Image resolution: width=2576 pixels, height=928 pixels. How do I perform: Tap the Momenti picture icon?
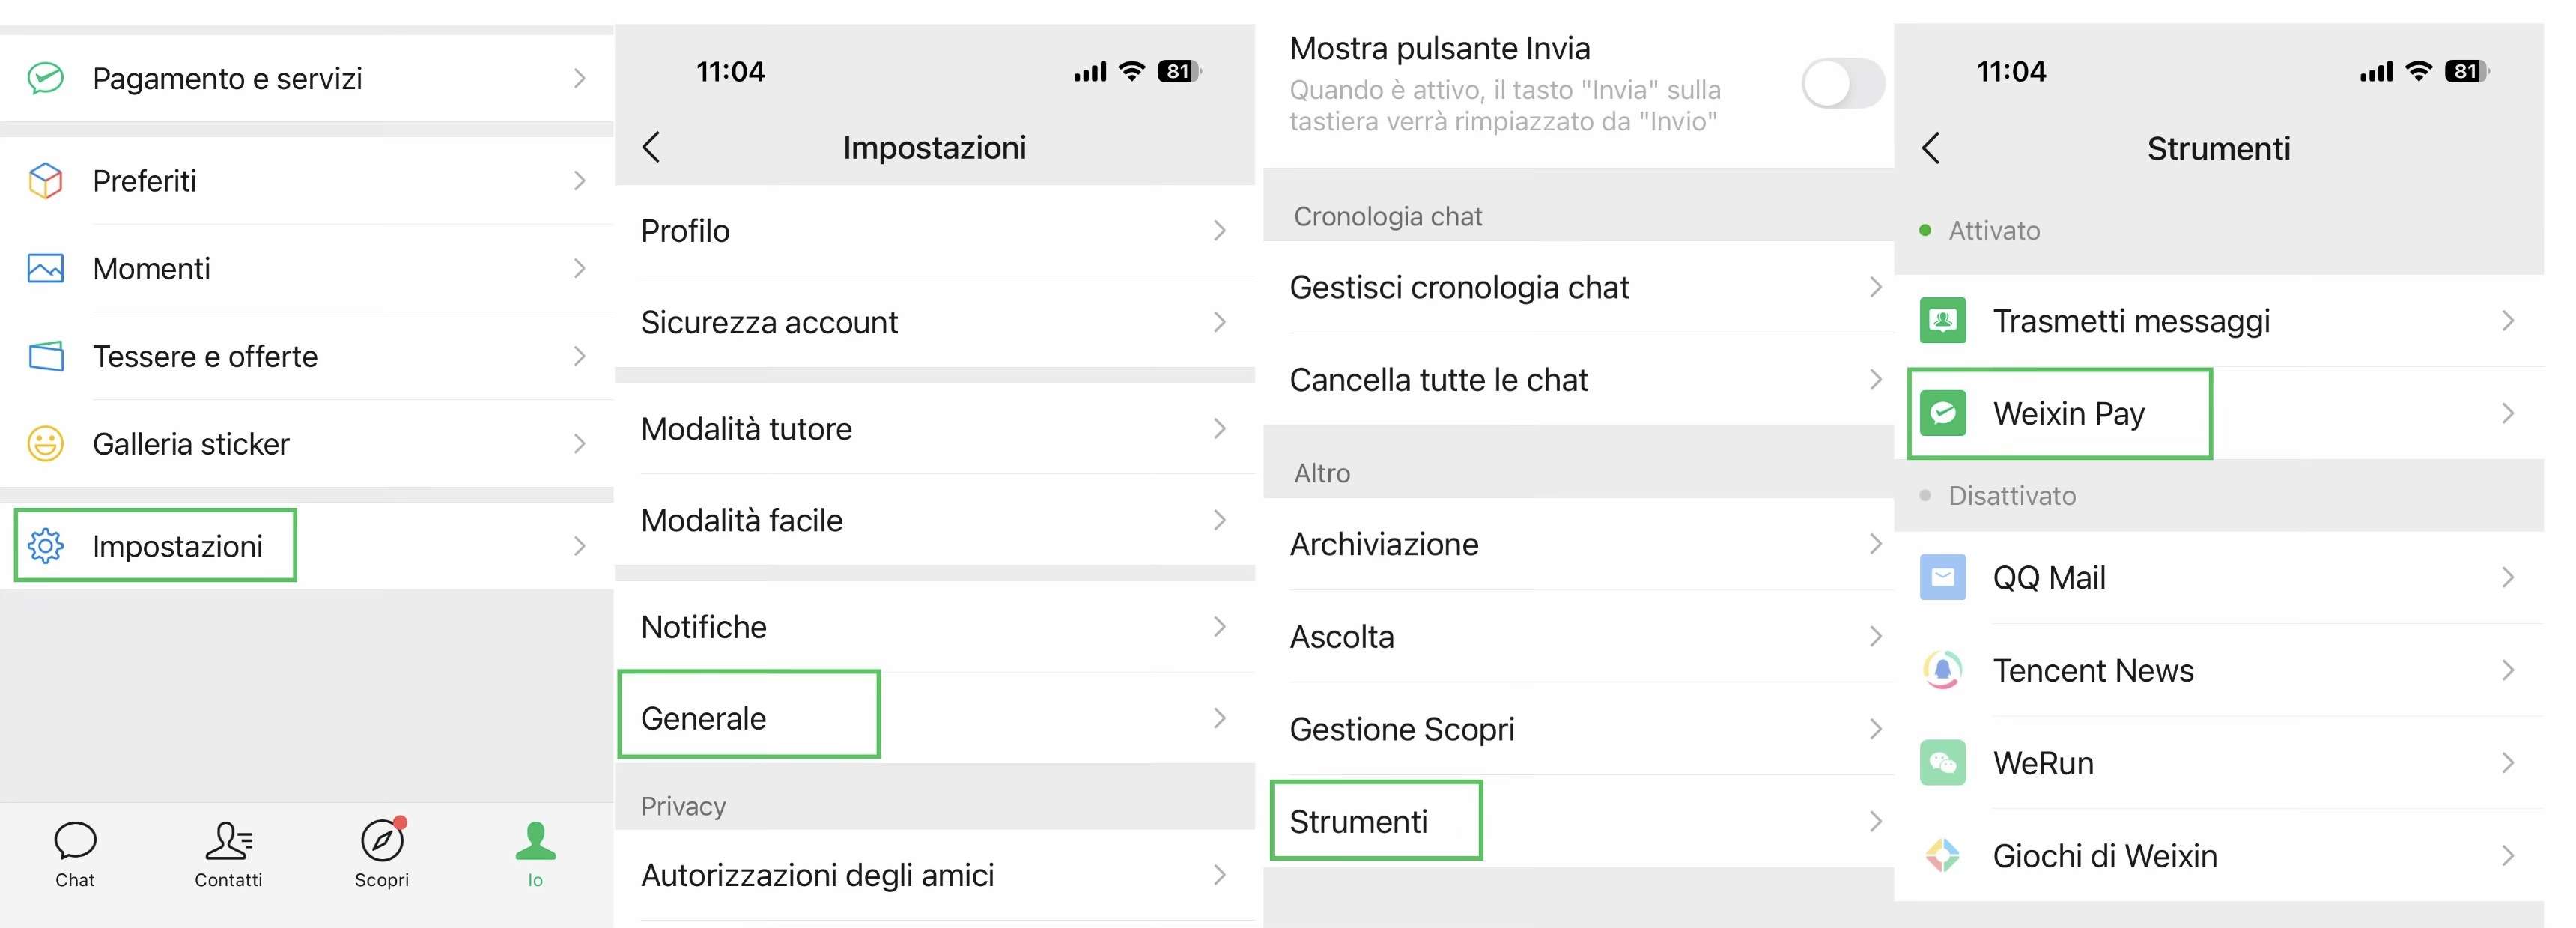pyautogui.click(x=46, y=268)
